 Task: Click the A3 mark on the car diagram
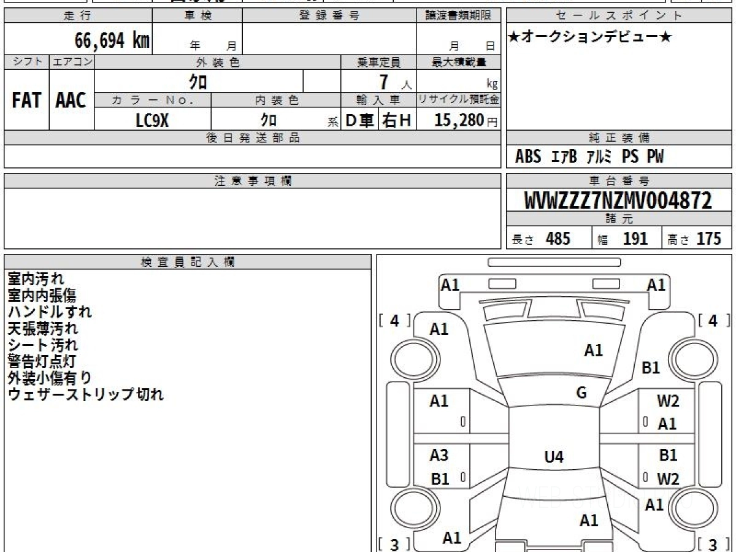point(439,455)
